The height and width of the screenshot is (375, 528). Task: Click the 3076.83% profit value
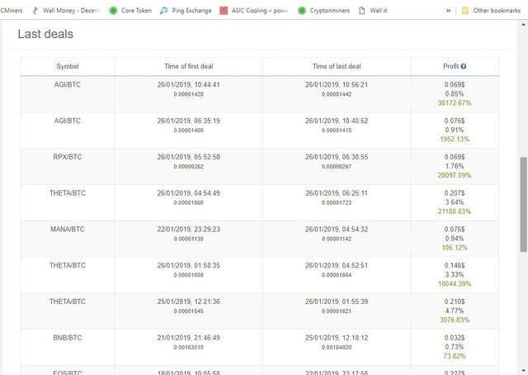(x=455, y=320)
